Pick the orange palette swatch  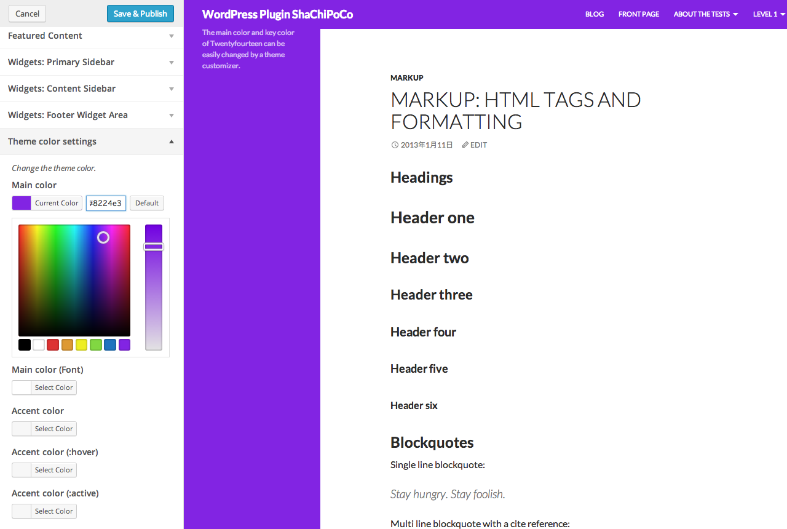click(x=67, y=344)
